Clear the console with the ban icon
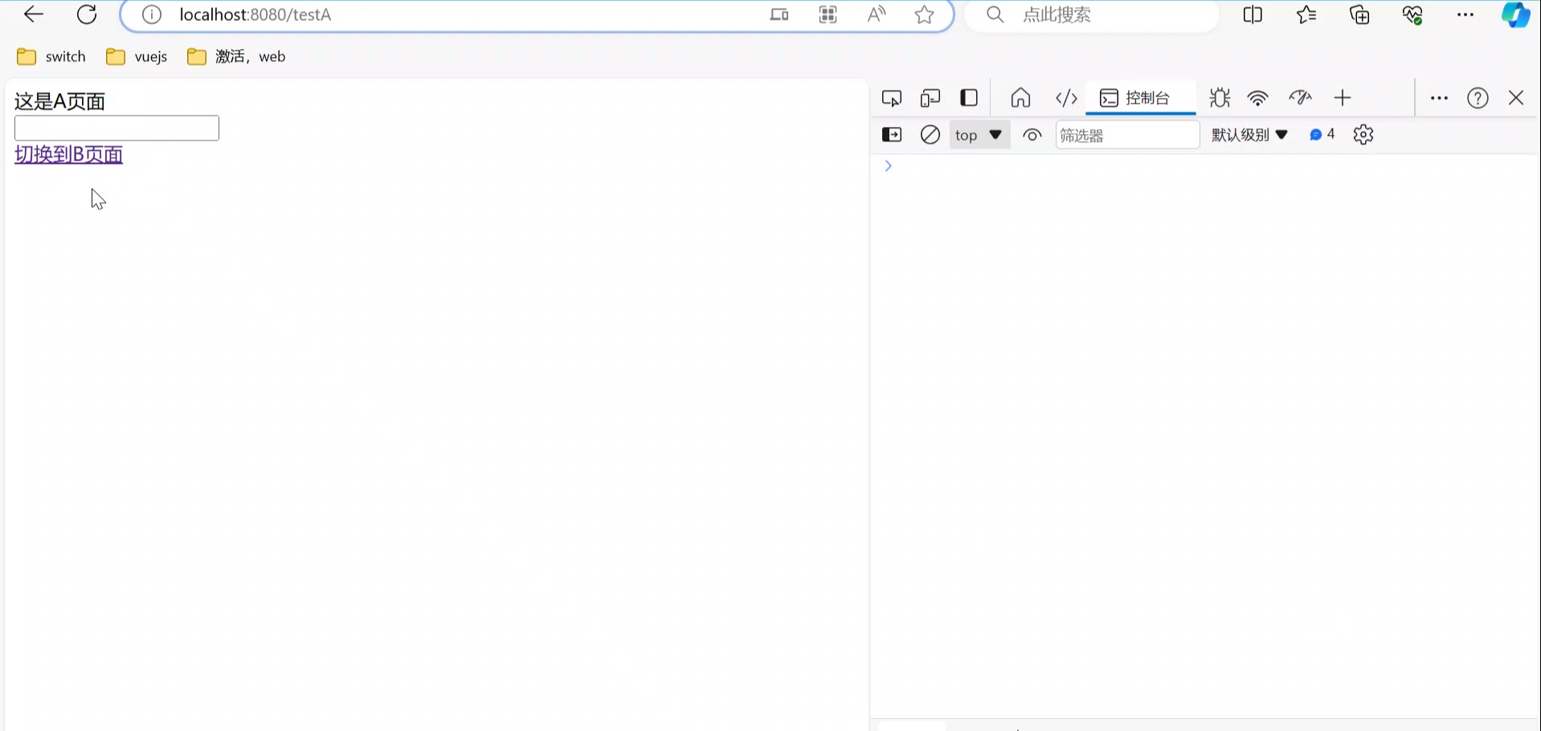The width and height of the screenshot is (1541, 731). pos(930,135)
